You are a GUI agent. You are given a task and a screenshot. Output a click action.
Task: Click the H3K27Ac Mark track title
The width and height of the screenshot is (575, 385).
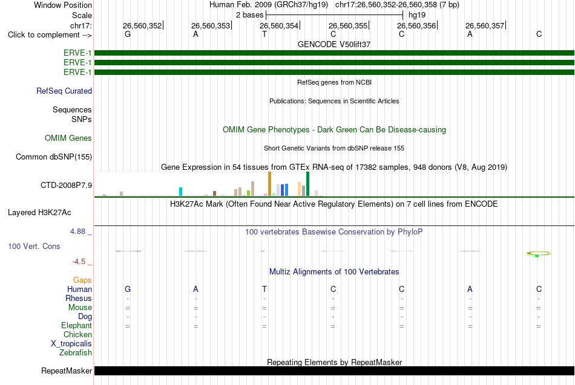[x=334, y=204]
